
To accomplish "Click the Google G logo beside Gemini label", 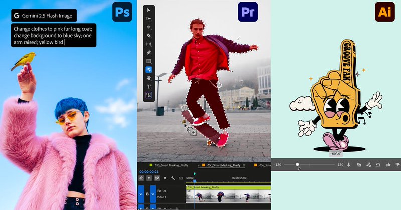I will (x=17, y=16).
